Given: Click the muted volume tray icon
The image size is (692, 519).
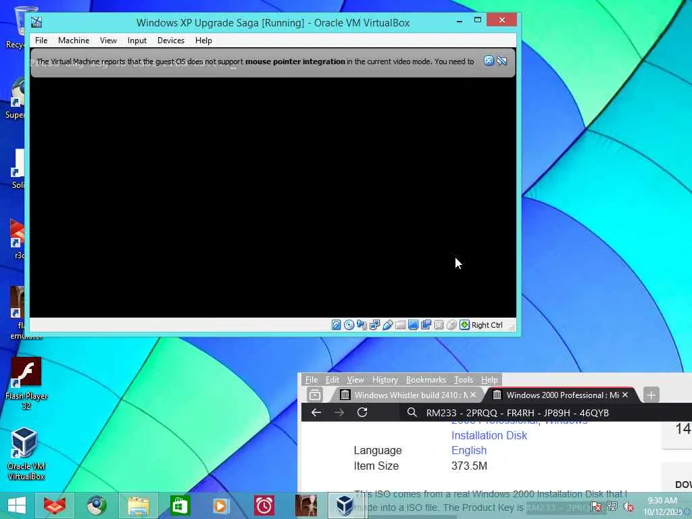Looking at the screenshot, I should click(x=629, y=505).
